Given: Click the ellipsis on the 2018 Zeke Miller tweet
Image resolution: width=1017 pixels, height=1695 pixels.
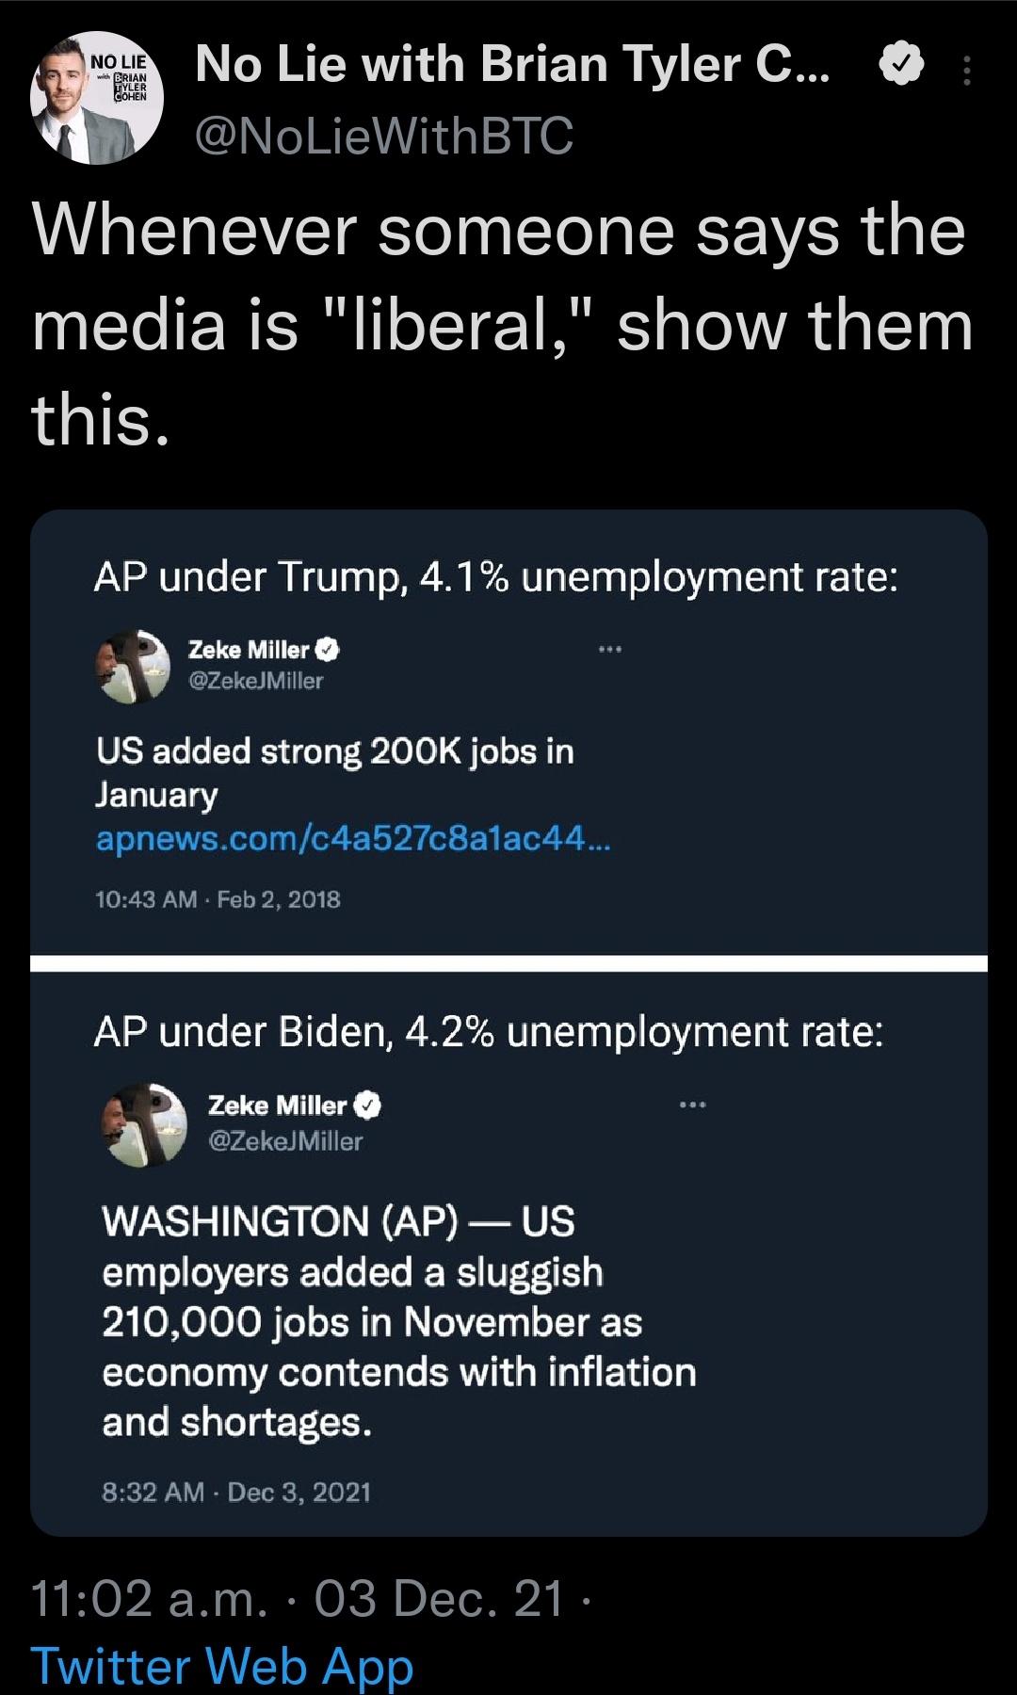Looking at the screenshot, I should [x=609, y=649].
